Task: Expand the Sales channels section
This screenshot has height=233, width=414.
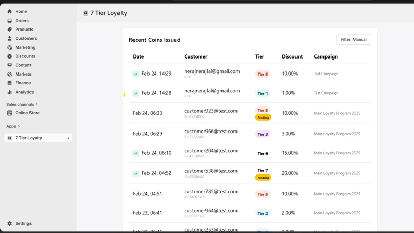Action: 22,104
